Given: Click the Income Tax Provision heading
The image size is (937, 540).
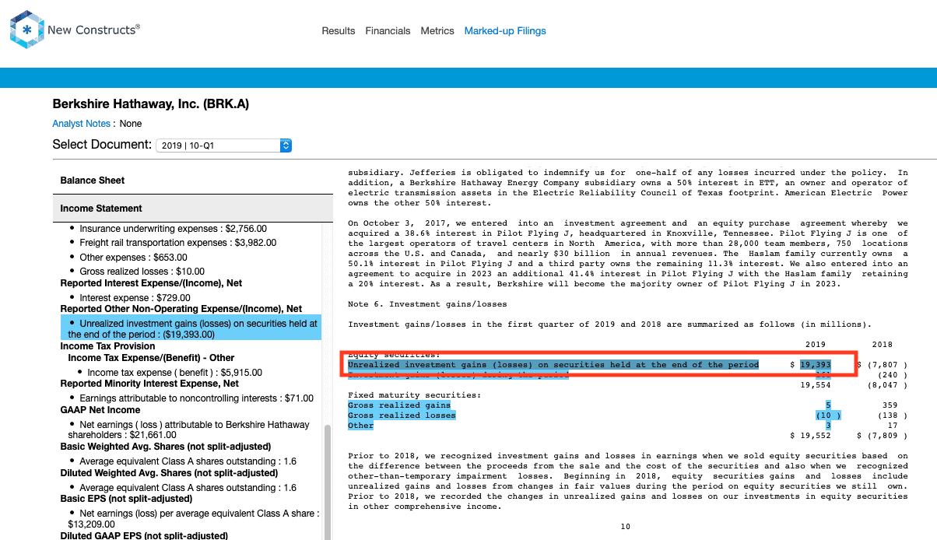Looking at the screenshot, I should (x=107, y=346).
